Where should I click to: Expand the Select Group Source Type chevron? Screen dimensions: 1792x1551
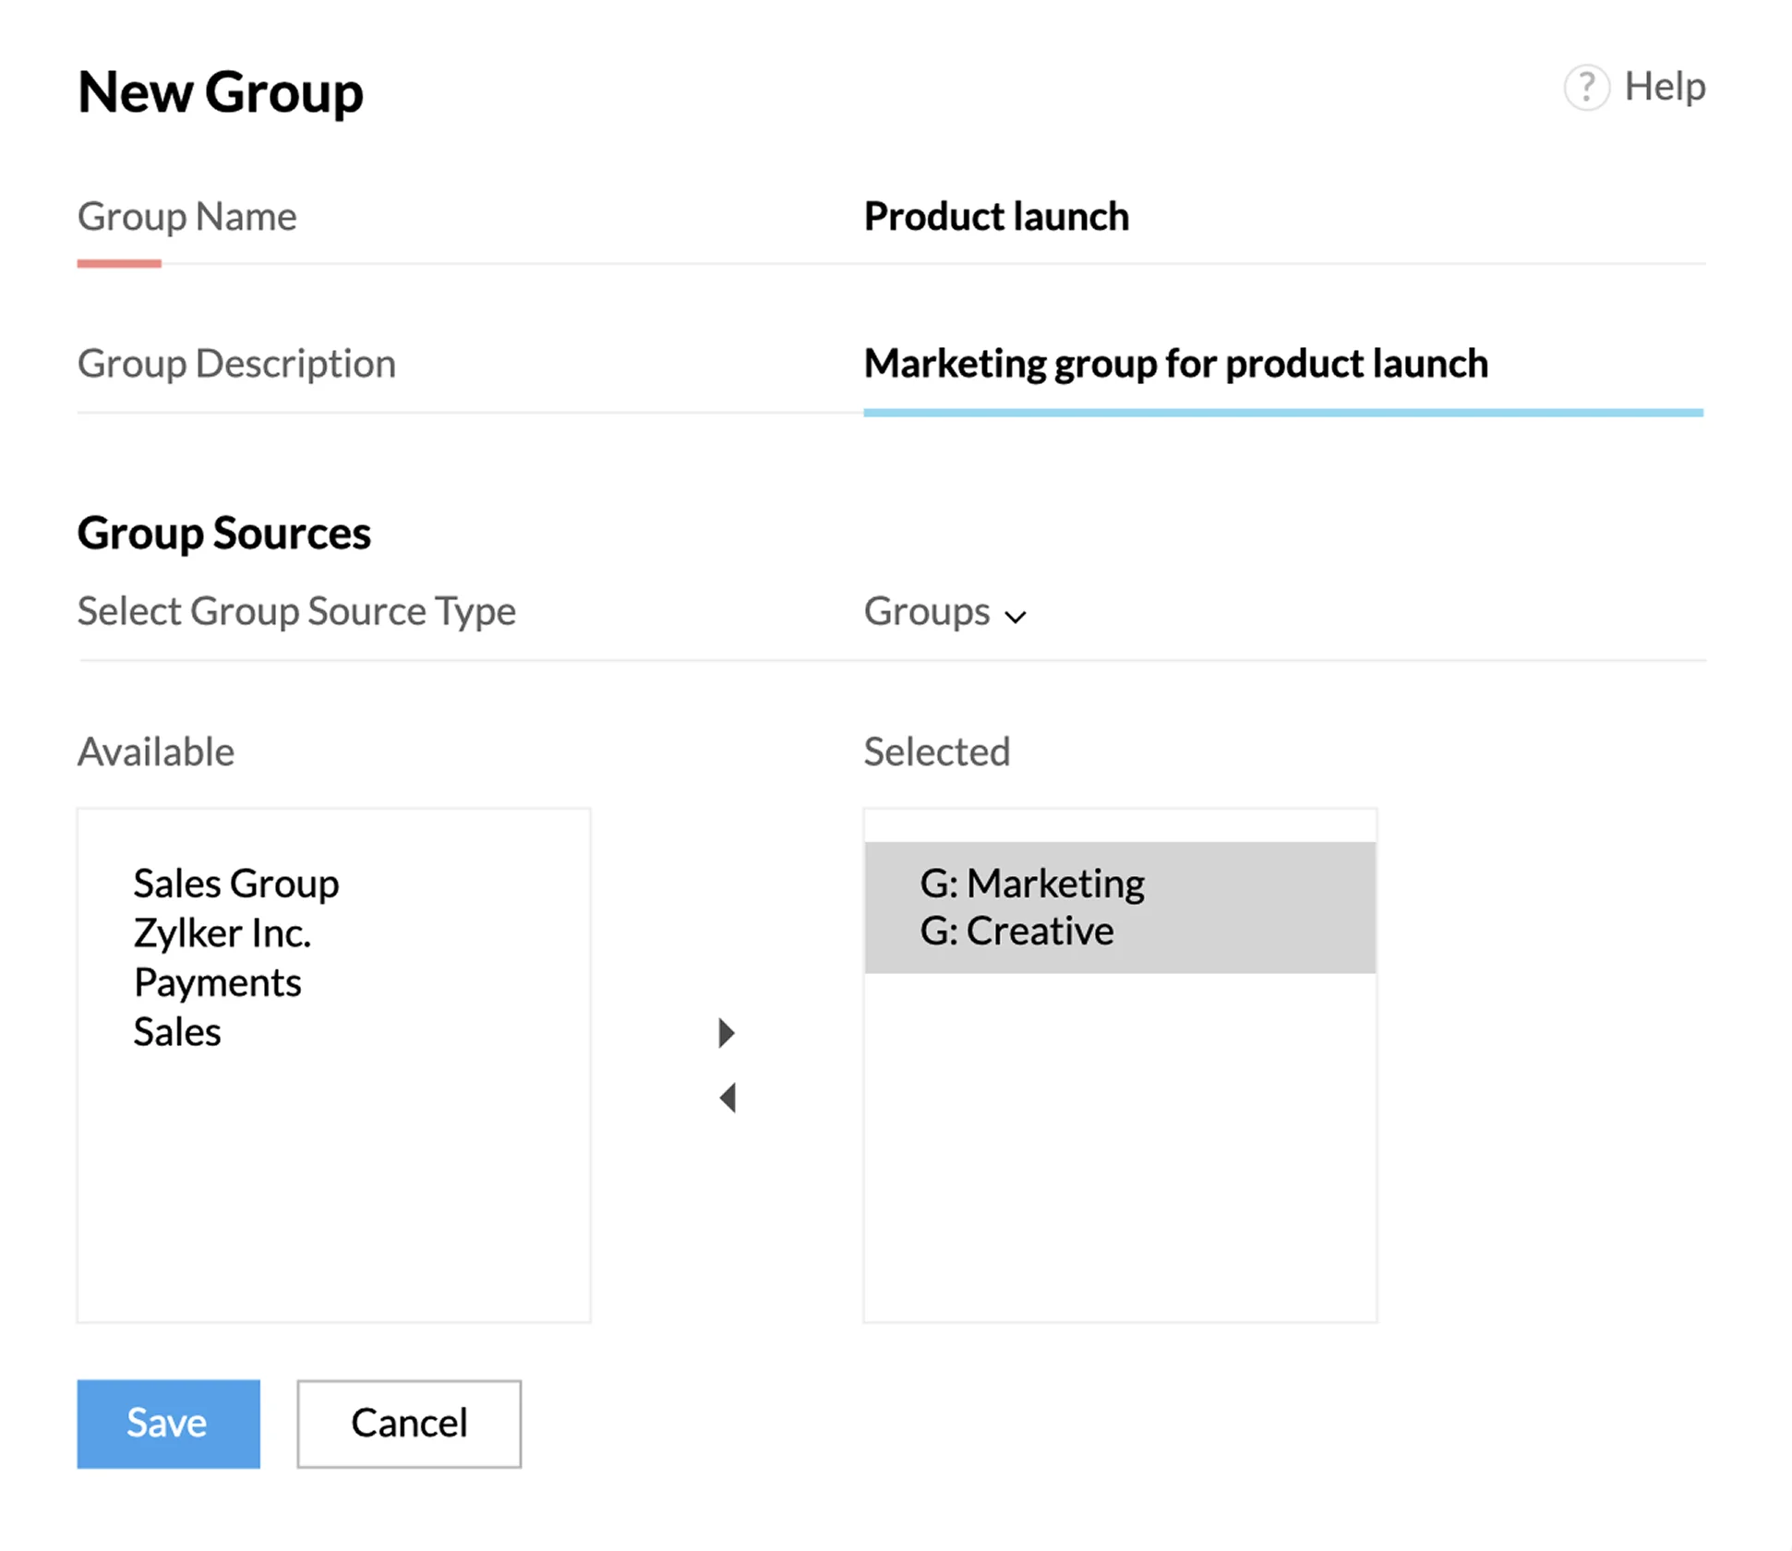click(x=1016, y=617)
